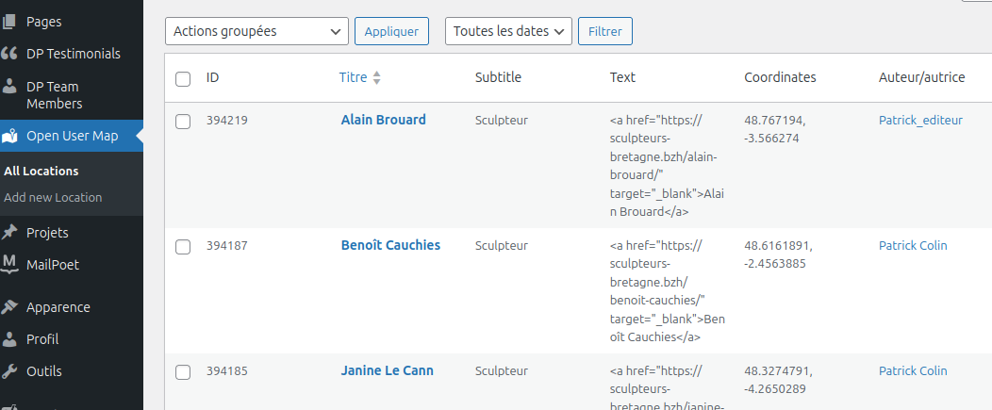Click the Patrick_editeur author link
This screenshot has height=410, width=992.
(920, 120)
